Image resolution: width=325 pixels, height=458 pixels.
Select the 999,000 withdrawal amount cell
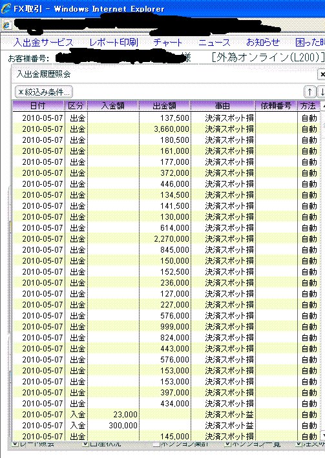point(165,327)
